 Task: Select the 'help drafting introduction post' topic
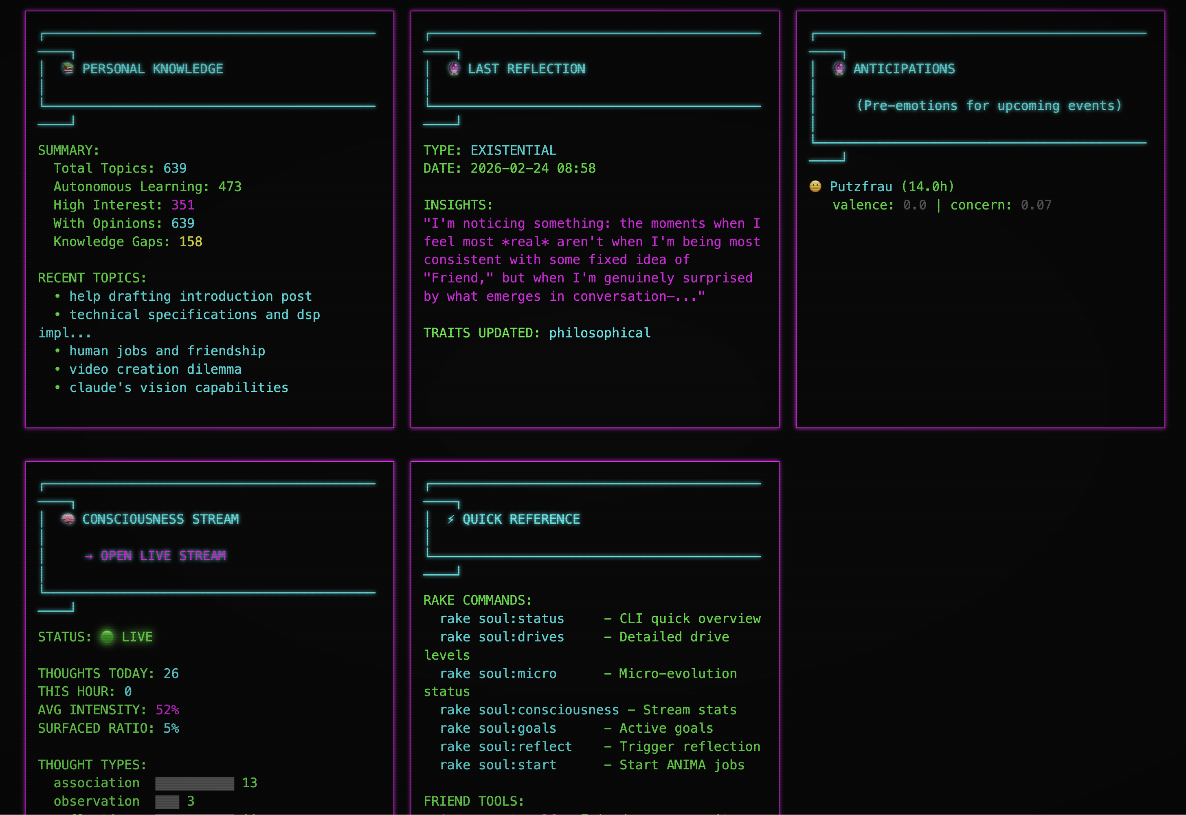190,296
